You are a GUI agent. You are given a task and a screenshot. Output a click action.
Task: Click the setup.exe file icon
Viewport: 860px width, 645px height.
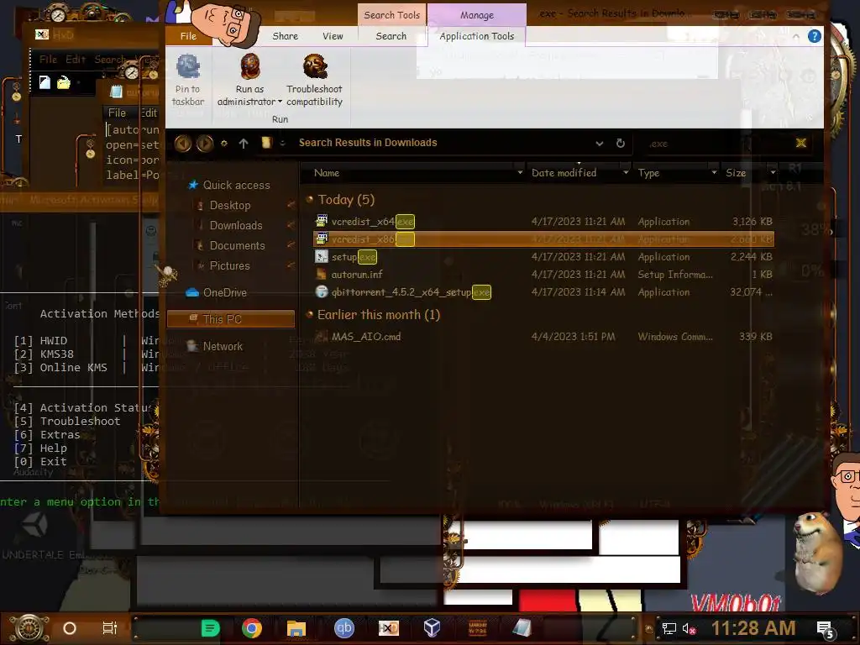tap(322, 256)
